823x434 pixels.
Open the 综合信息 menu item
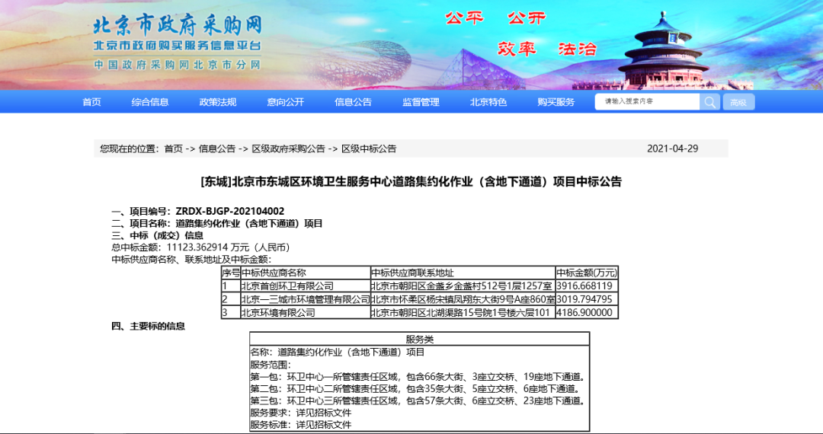[x=150, y=102]
